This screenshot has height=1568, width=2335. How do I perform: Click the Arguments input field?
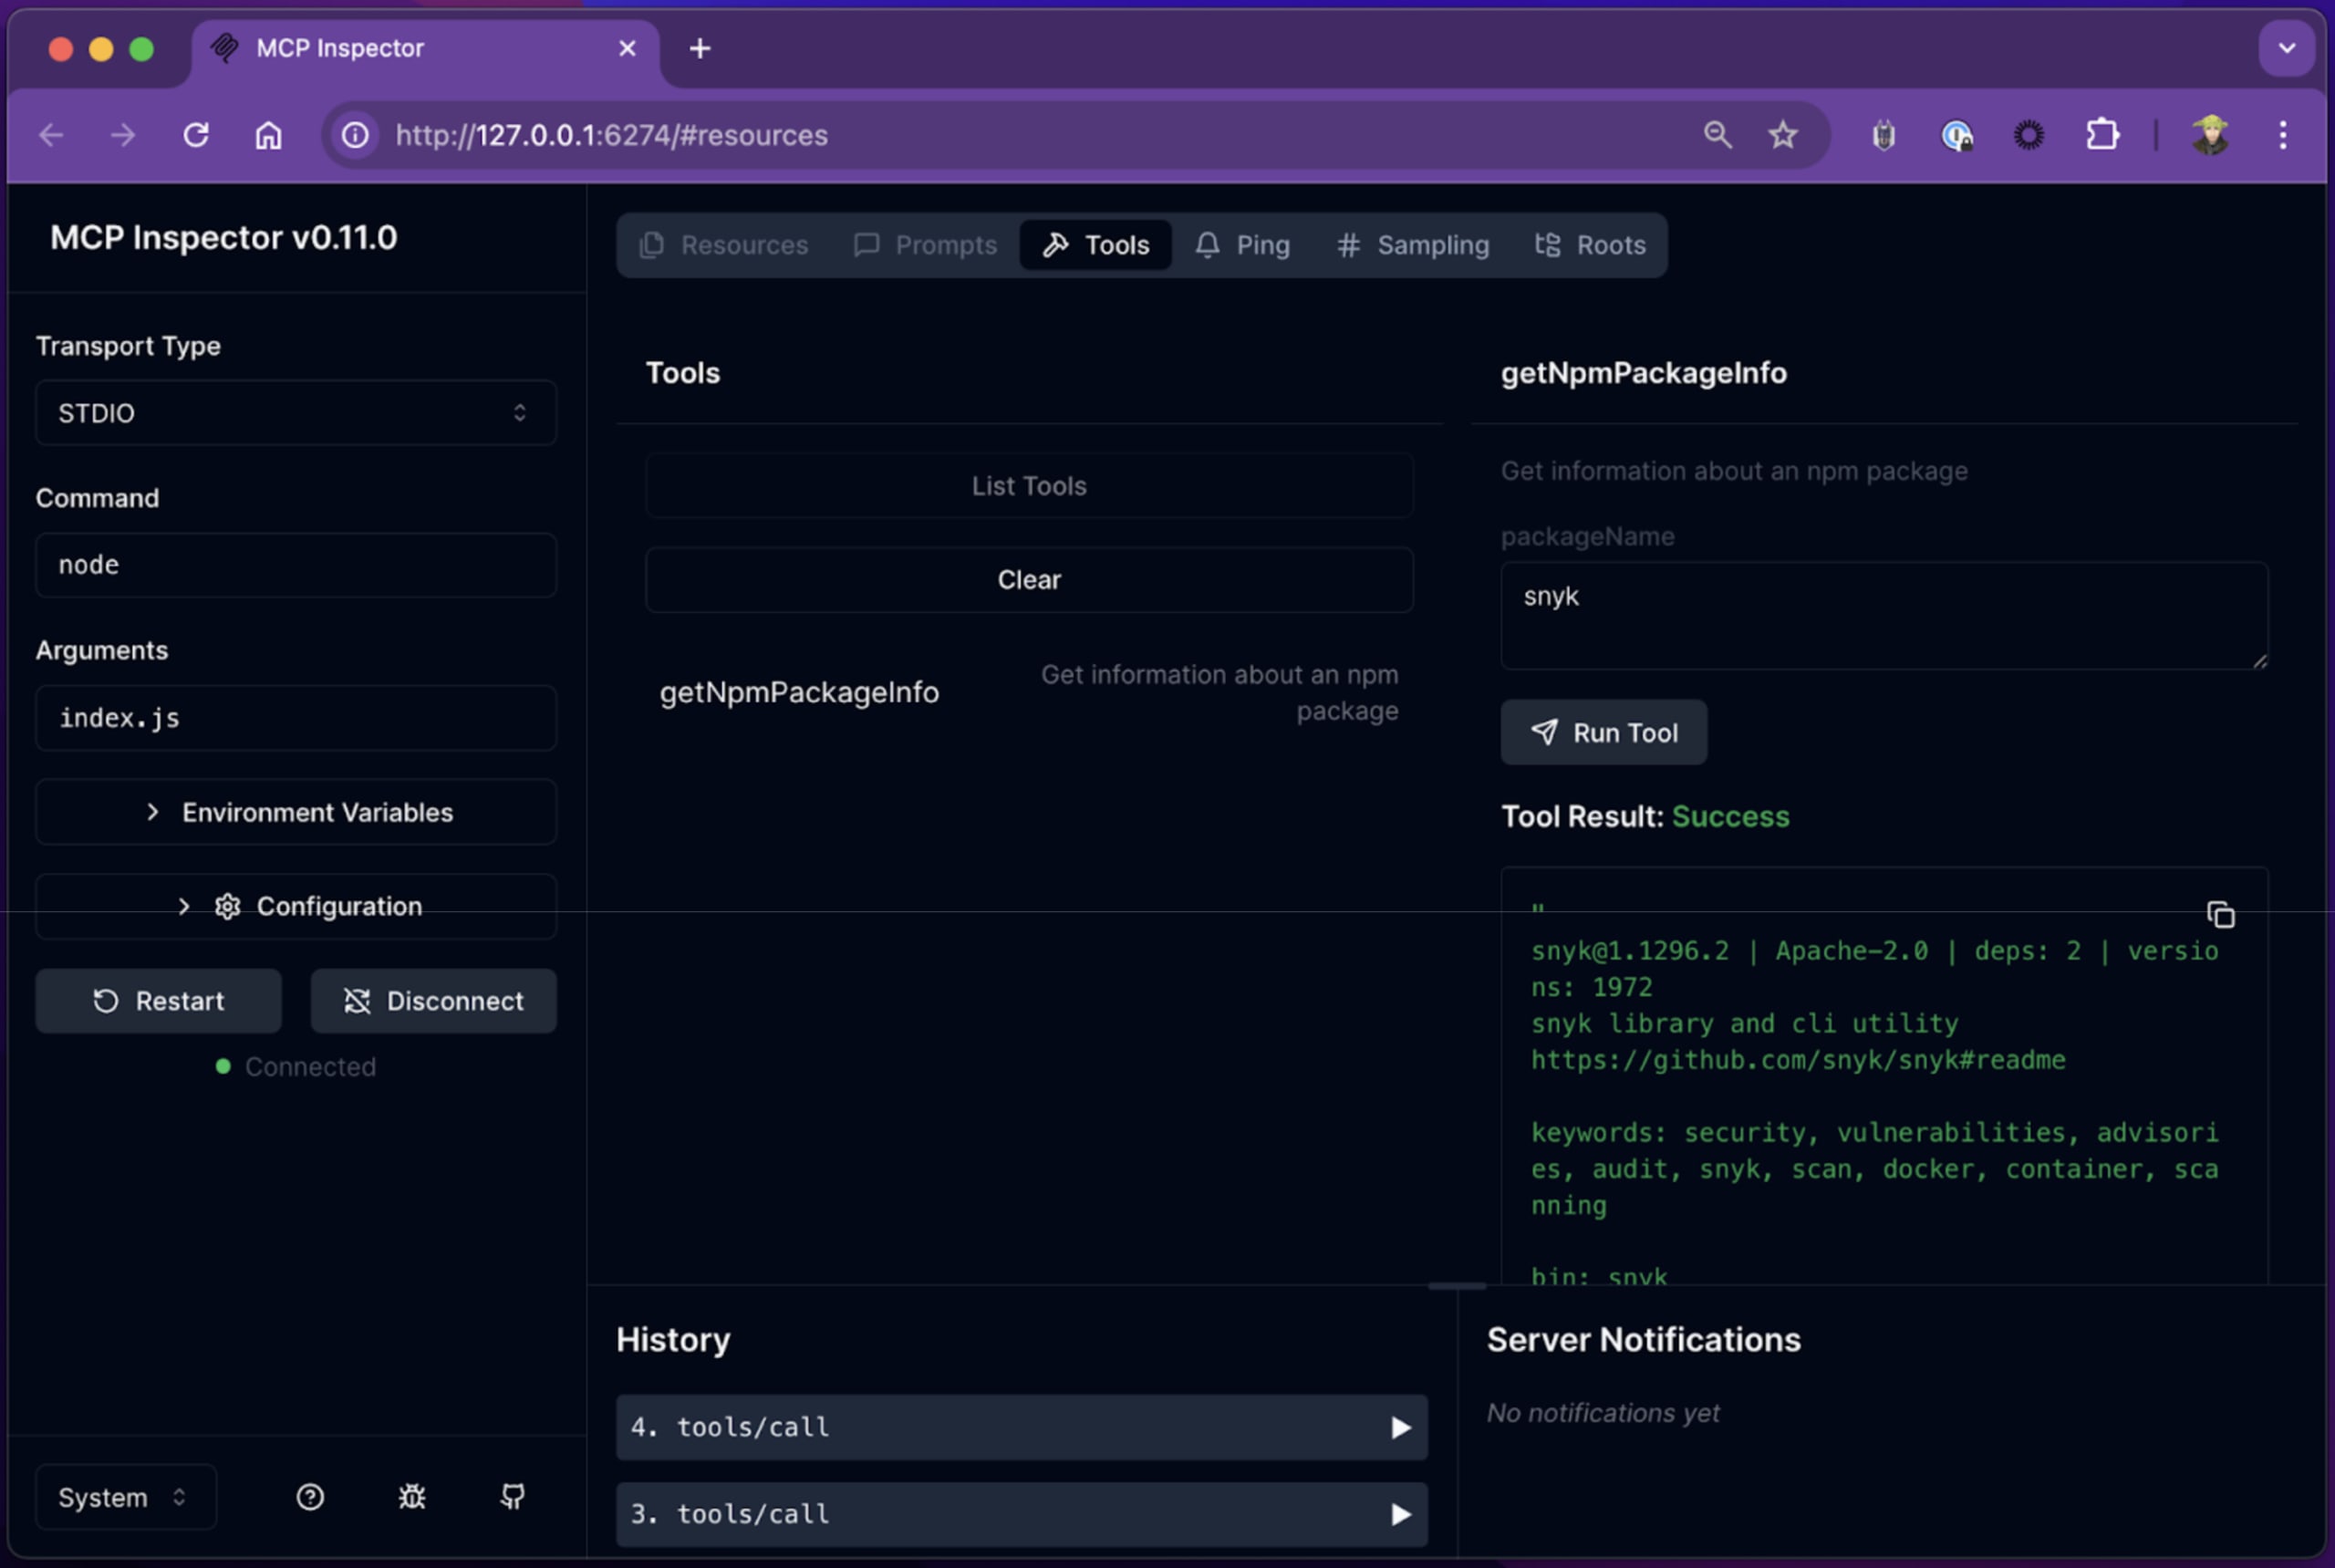click(x=296, y=718)
